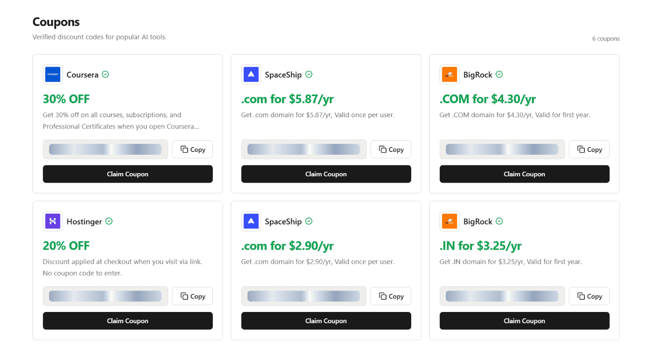Click the Coursera logo icon

tap(53, 74)
